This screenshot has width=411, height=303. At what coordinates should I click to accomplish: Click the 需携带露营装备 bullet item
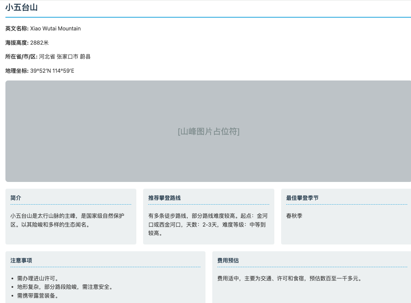[x=38, y=296]
